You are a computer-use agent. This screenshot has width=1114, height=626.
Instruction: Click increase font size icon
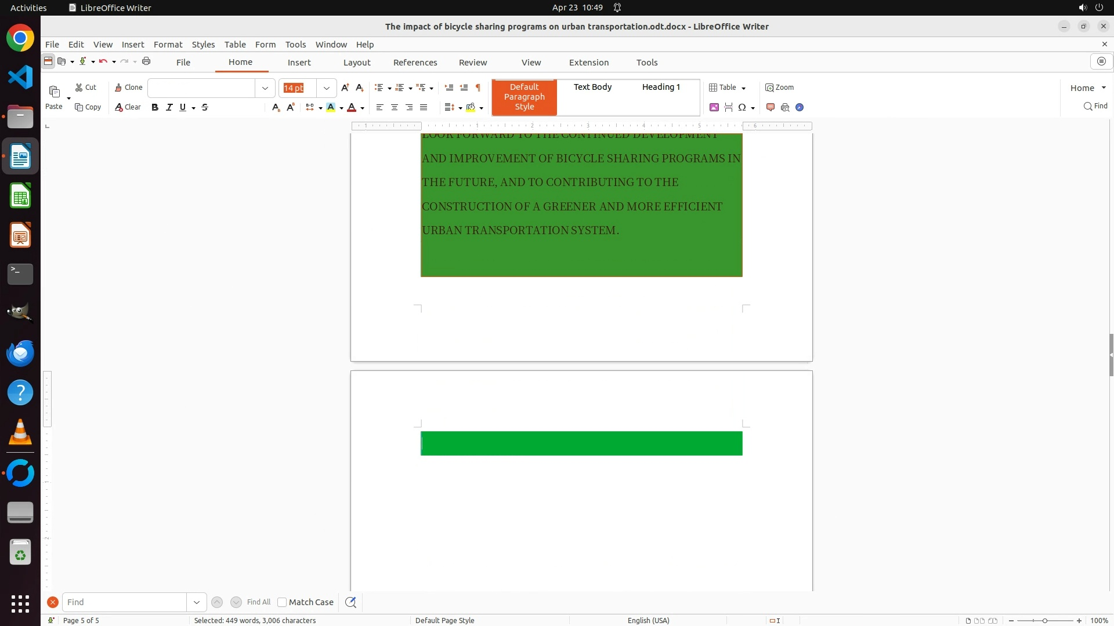[345, 88]
